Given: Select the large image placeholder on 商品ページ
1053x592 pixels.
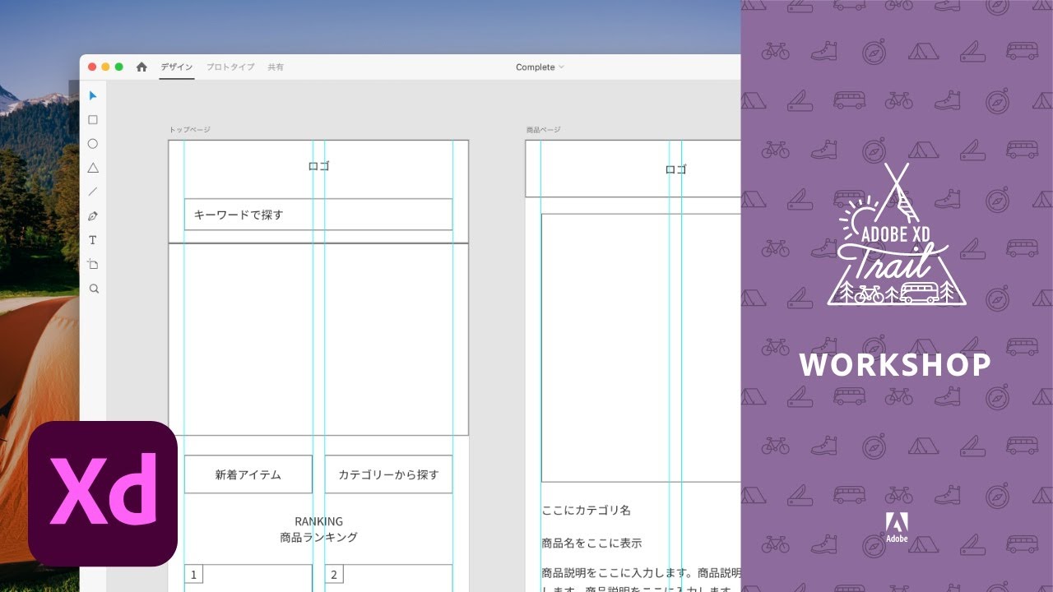Looking at the screenshot, I should coord(641,348).
